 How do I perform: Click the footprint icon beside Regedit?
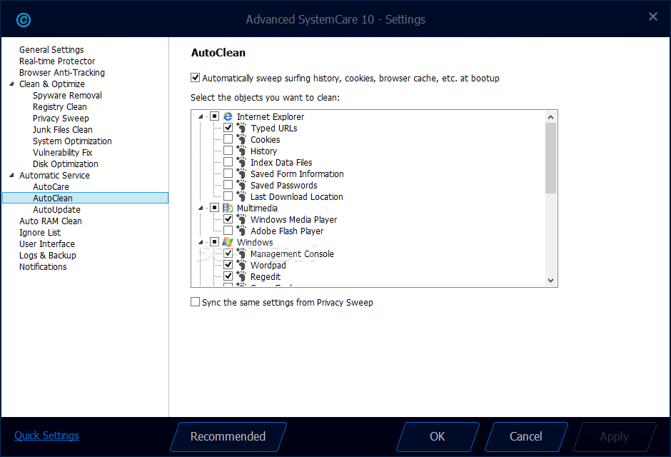click(242, 276)
